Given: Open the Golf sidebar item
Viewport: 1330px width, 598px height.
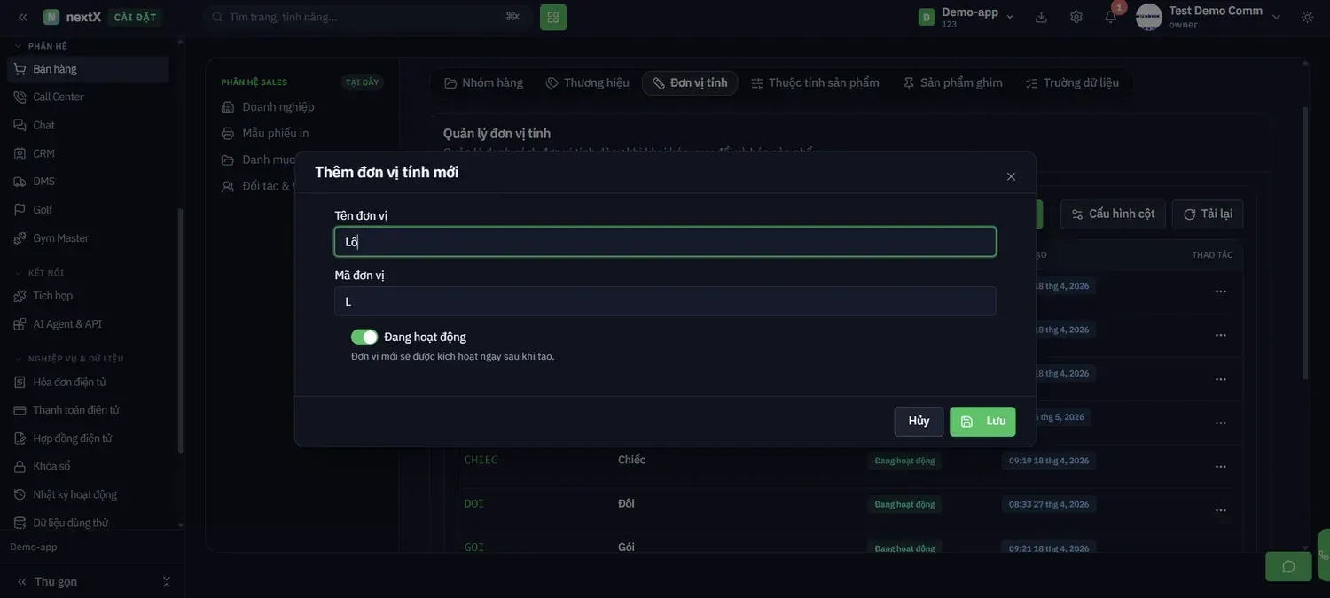Looking at the screenshot, I should pos(88,210).
